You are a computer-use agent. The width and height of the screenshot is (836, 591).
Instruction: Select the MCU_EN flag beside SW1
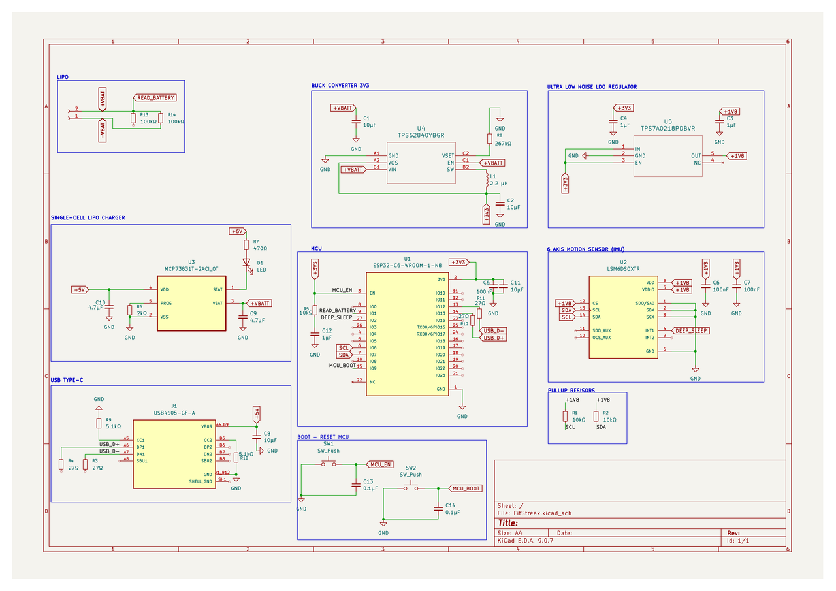coord(379,464)
